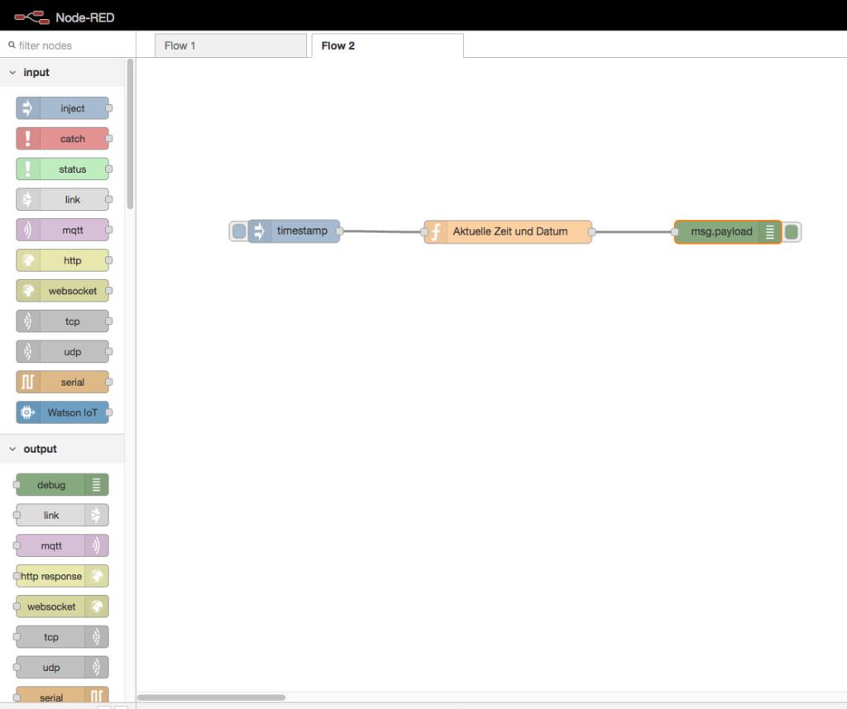Select the status node in palette
847x709 pixels.
[x=62, y=169]
